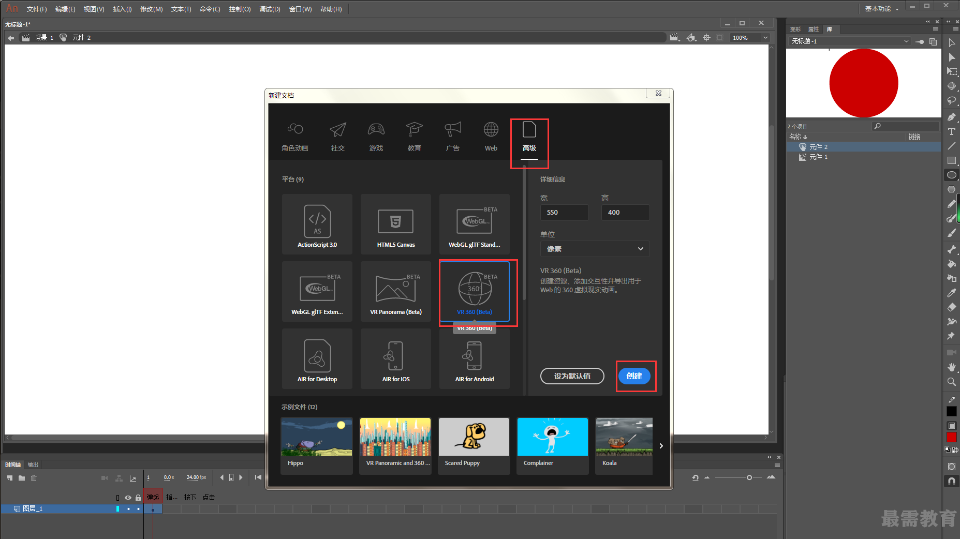The width and height of the screenshot is (960, 539).
Task: Toggle lock icon for all layers
Action: click(x=138, y=498)
